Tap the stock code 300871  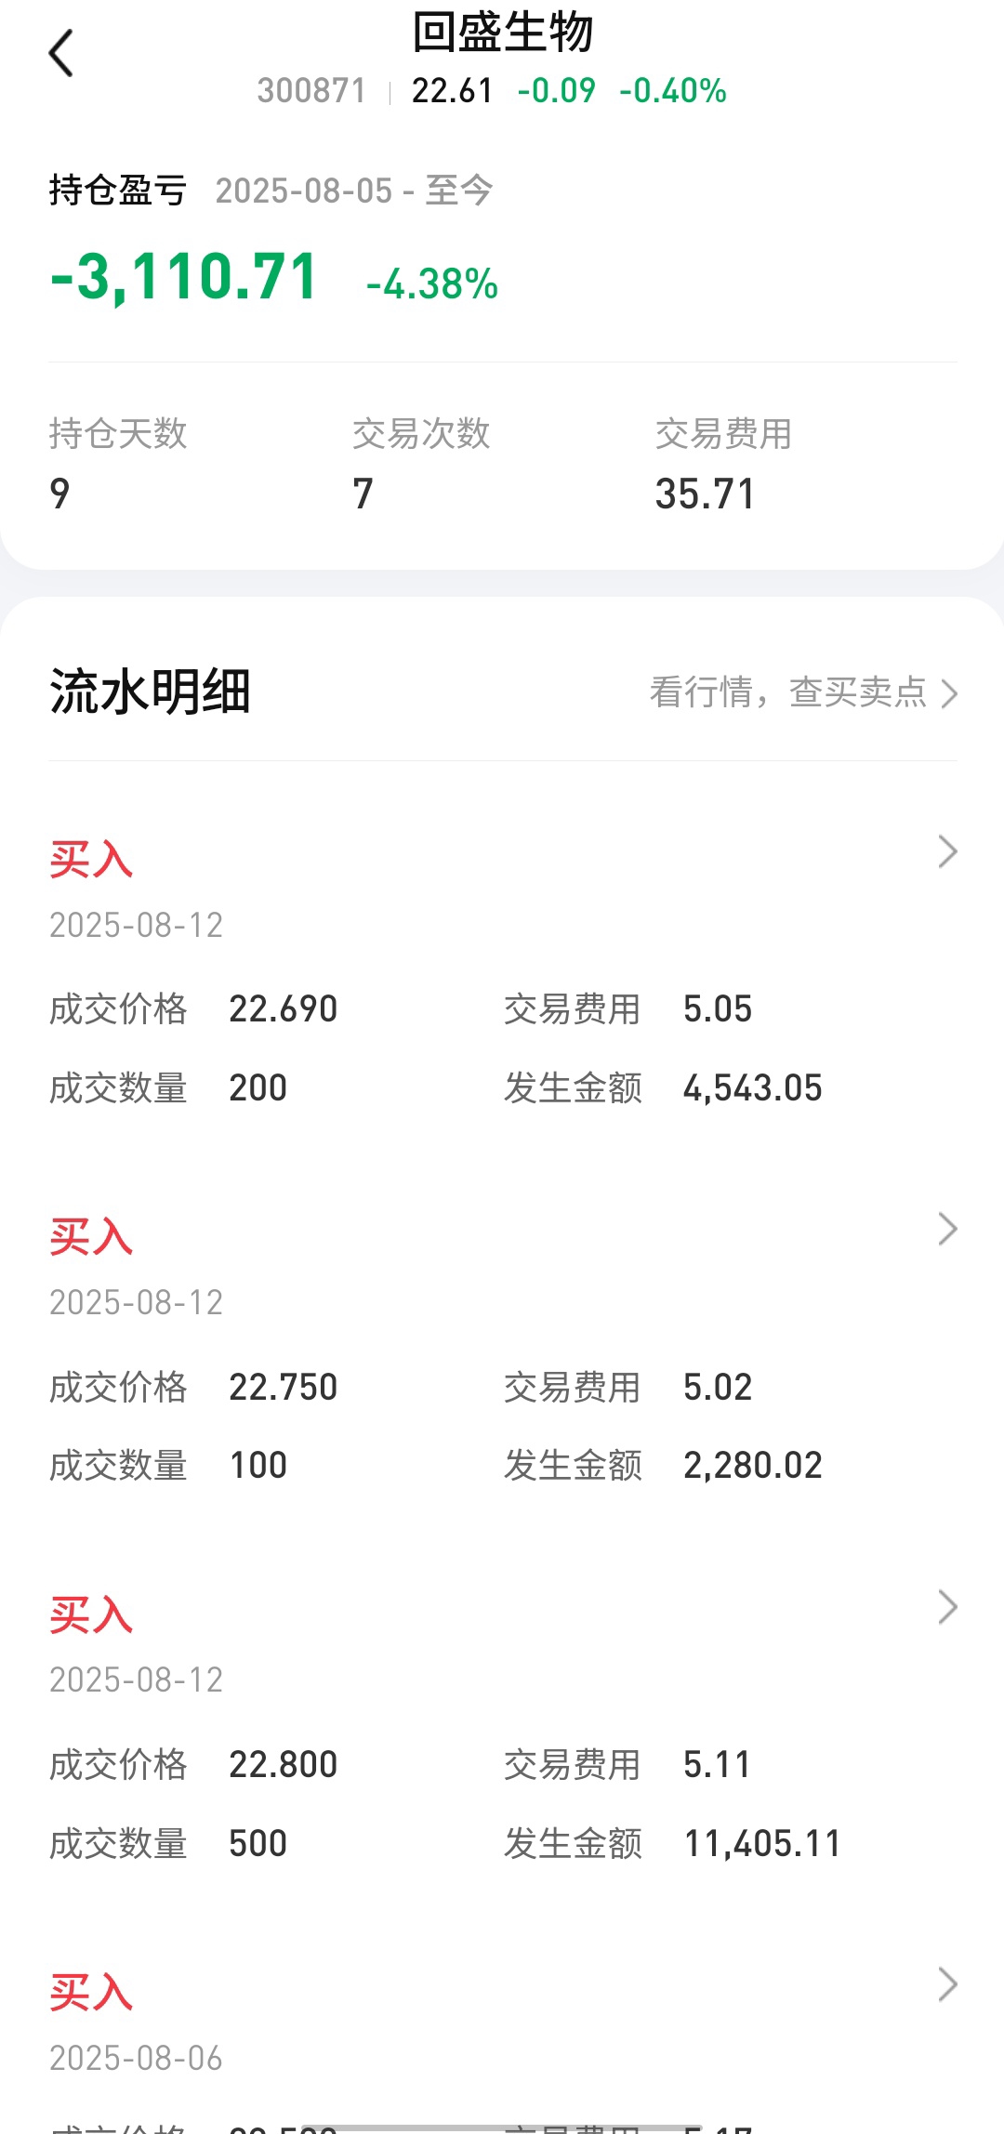pos(311,90)
